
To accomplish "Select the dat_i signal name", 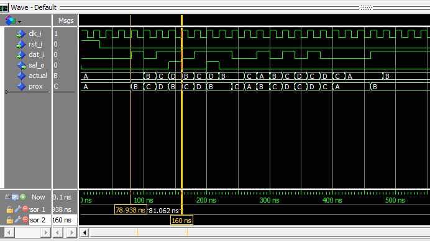I will click(x=36, y=55).
